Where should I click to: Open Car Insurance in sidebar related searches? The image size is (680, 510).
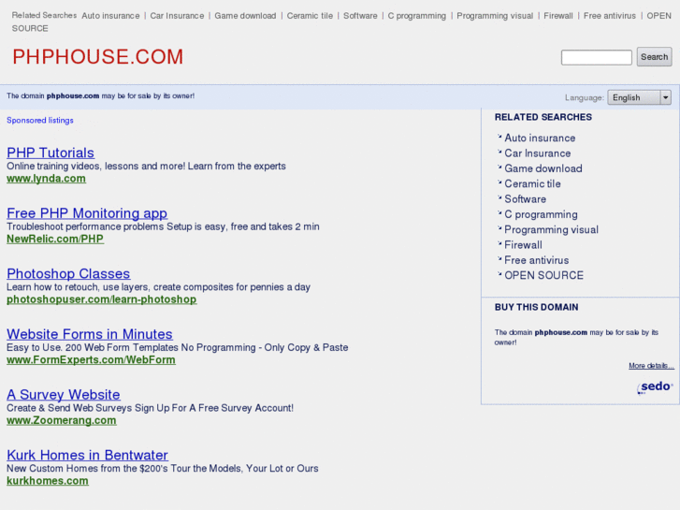tap(538, 153)
